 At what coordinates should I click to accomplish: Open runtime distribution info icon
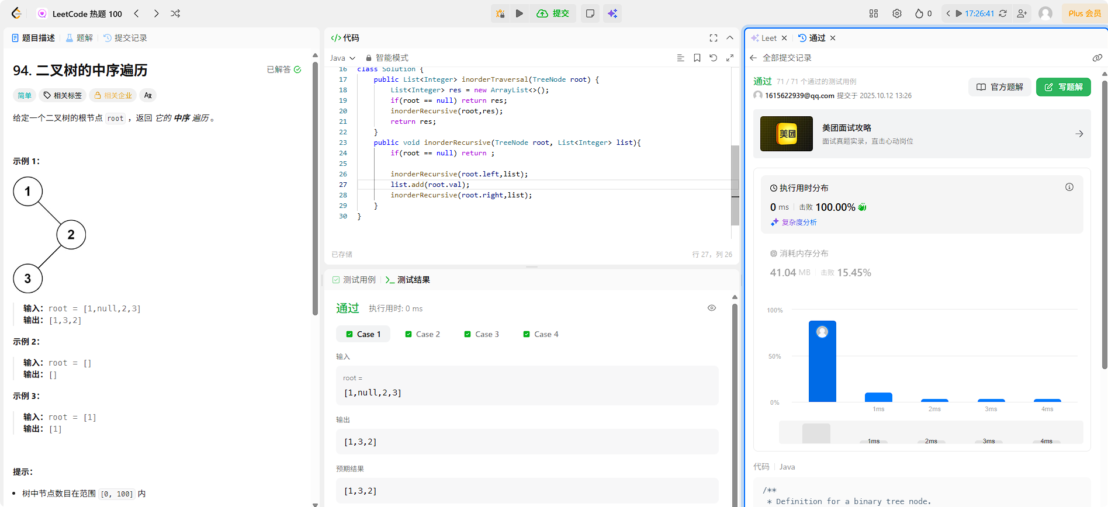pos(1069,187)
